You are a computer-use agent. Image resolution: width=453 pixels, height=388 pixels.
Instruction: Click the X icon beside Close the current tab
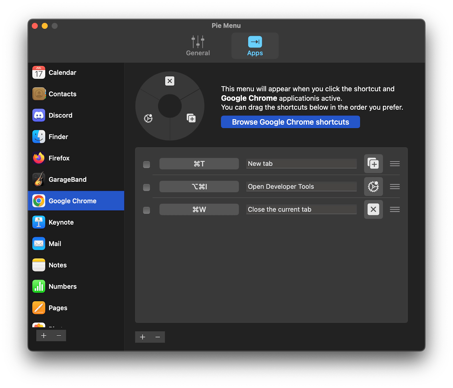click(373, 209)
